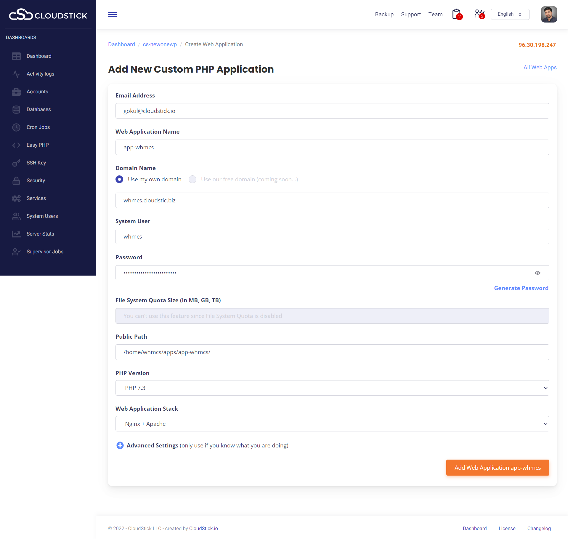The image size is (568, 539).
Task: Open the Web Application Stack dropdown
Action: click(332, 424)
